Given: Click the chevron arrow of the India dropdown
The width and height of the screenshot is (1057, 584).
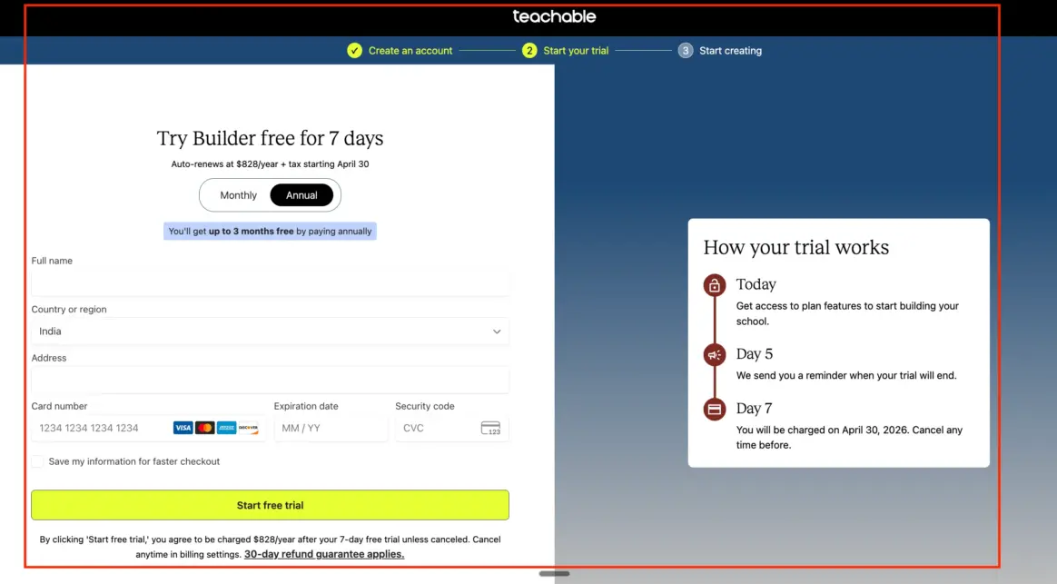Looking at the screenshot, I should (x=497, y=332).
